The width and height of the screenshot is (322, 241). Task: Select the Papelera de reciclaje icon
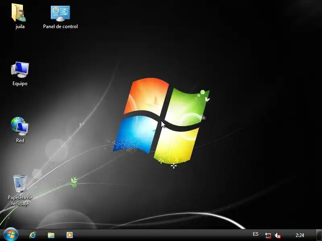click(x=20, y=183)
